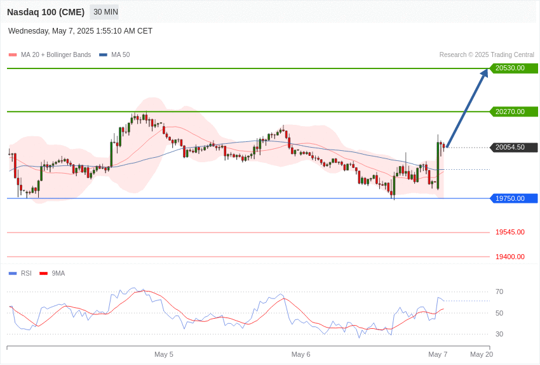Viewport: 540px width, 365px height.
Task: Click the 9MA legend label
Action: coord(58,274)
